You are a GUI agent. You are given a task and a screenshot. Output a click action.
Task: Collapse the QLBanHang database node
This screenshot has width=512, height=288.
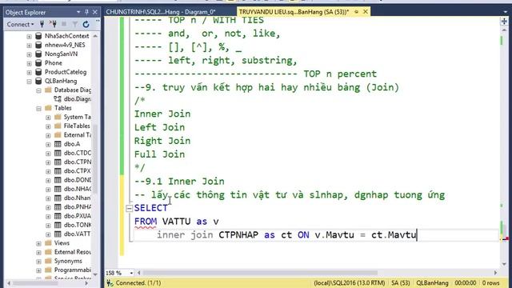tap(29, 82)
